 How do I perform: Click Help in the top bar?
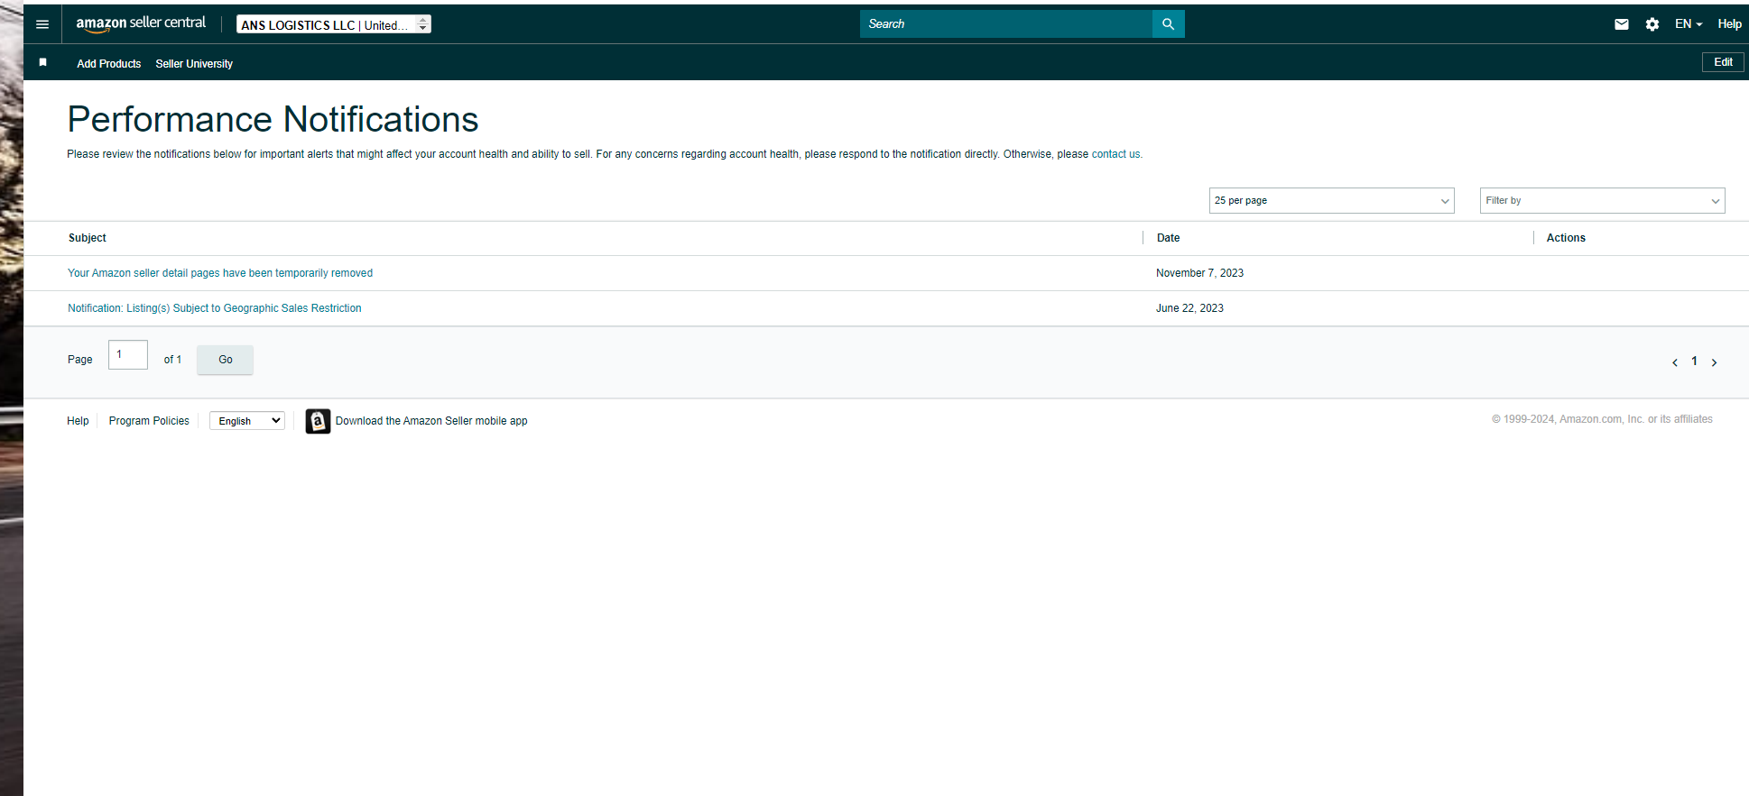(x=1729, y=24)
